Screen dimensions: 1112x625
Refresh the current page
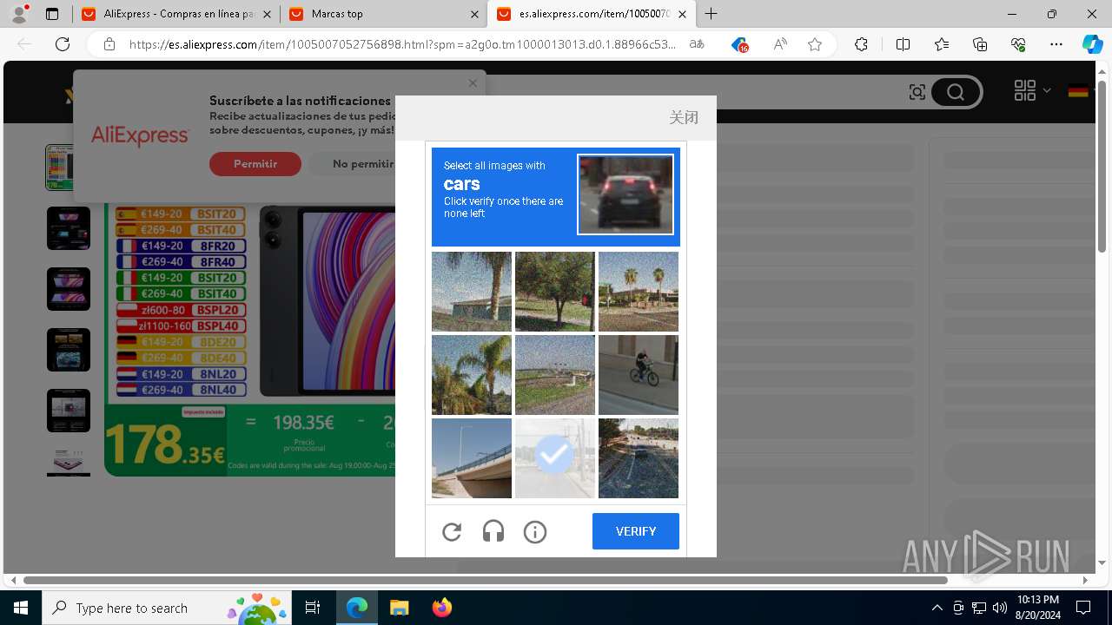[63, 44]
